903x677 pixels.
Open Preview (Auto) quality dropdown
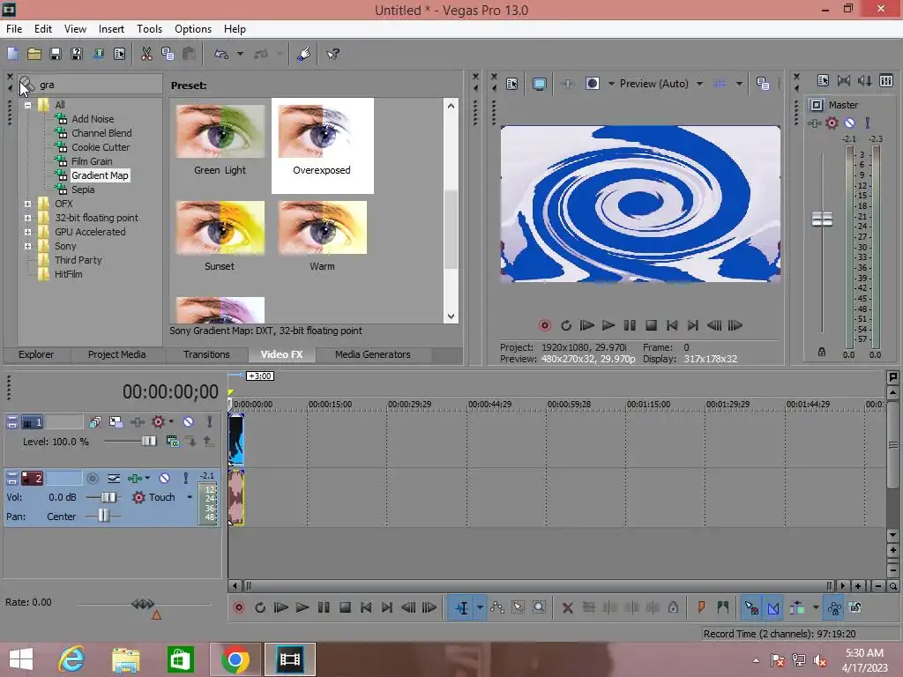(x=699, y=84)
